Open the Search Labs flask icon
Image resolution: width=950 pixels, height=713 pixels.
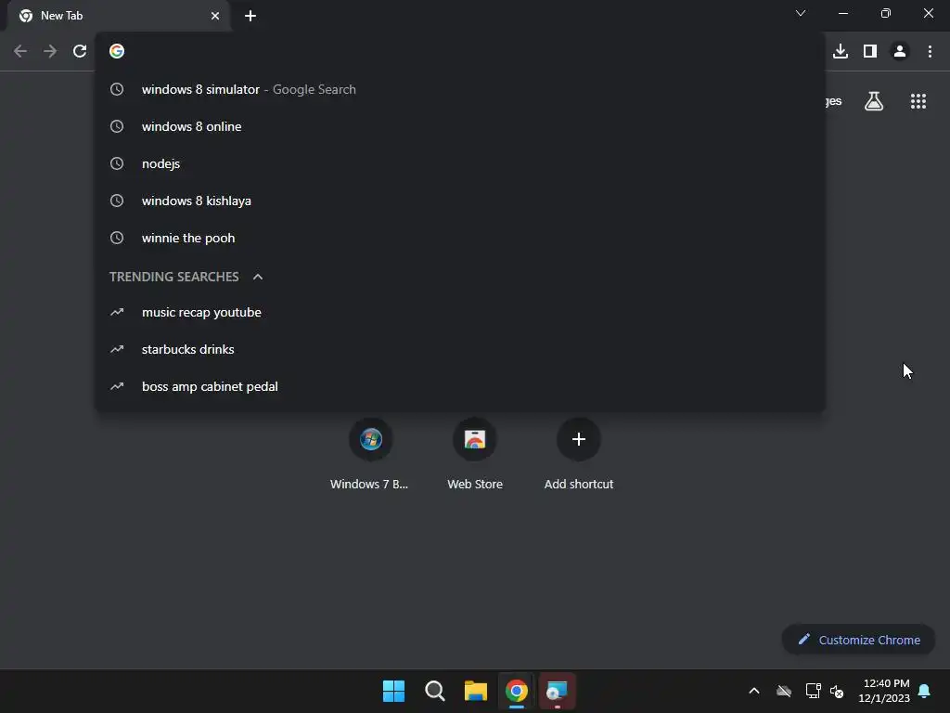pos(874,101)
